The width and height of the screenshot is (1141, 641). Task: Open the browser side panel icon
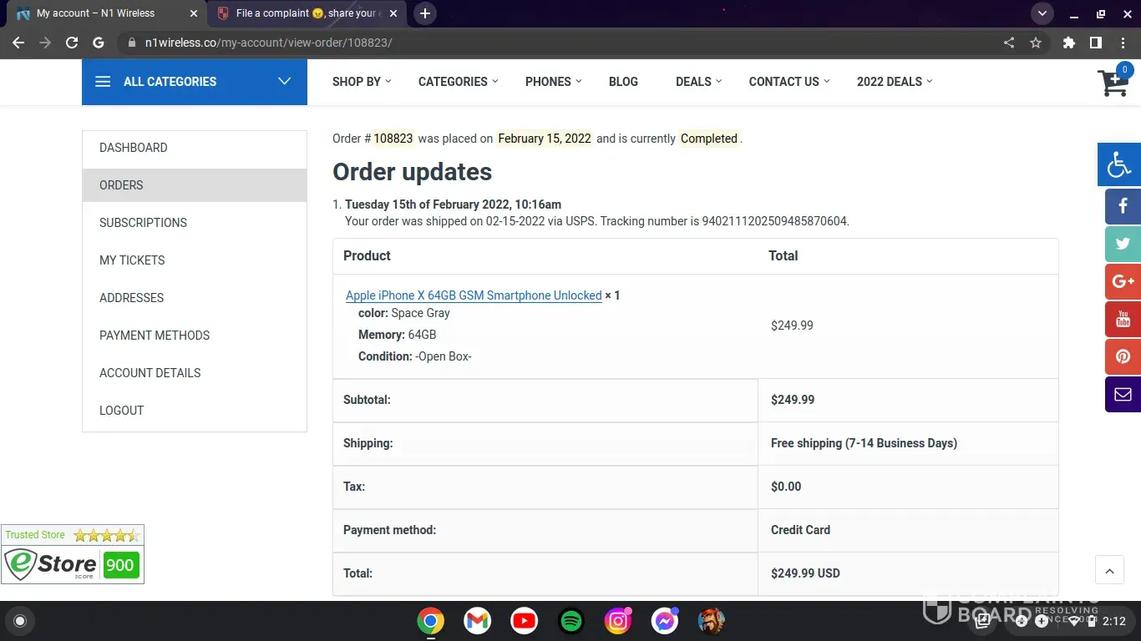1096,43
